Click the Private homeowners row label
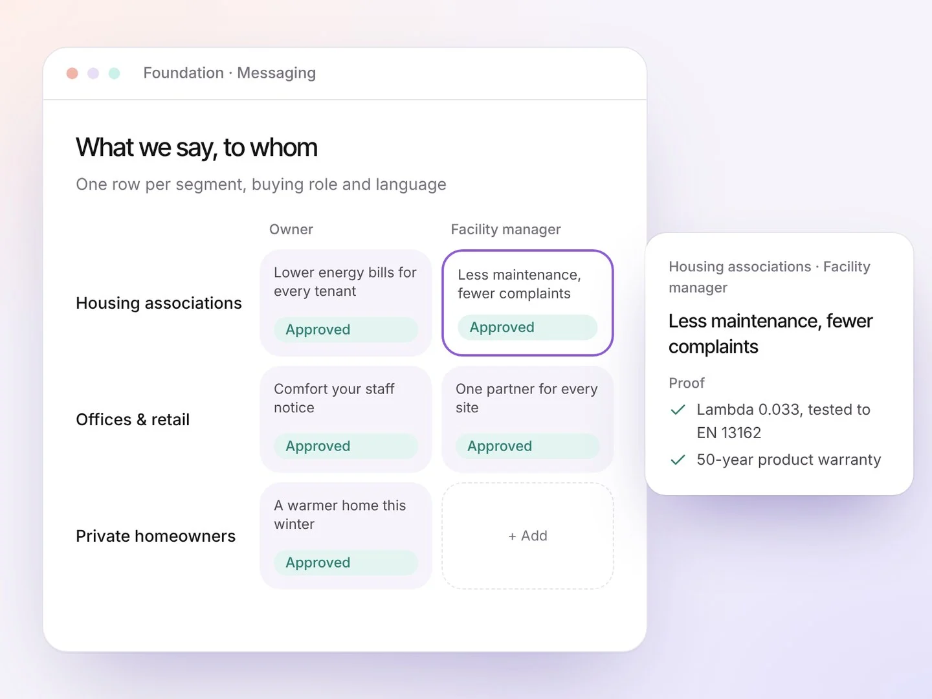932x699 pixels. [155, 536]
